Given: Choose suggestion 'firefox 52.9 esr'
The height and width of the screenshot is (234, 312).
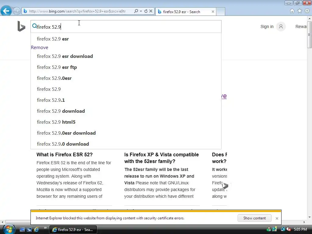Looking at the screenshot, I should pos(126,39).
